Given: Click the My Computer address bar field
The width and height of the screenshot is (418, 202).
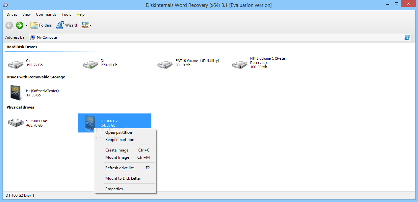Looking at the screenshot, I should pyautogui.click(x=216, y=37).
